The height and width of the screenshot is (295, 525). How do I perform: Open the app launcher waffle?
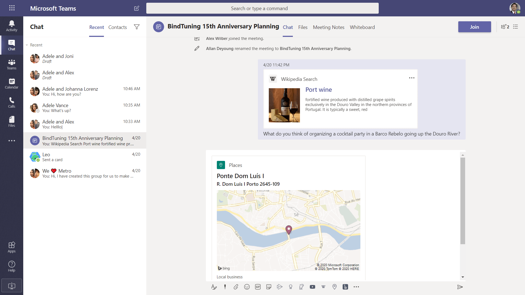point(12,8)
